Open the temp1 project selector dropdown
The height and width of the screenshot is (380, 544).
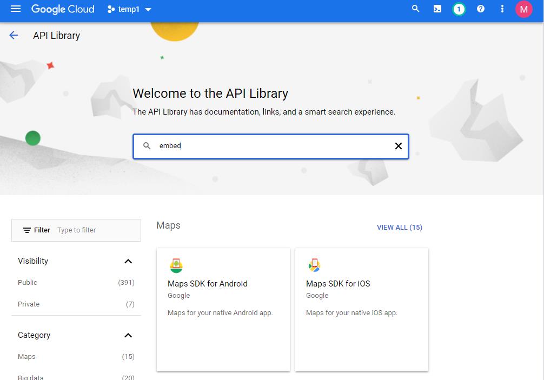(129, 9)
